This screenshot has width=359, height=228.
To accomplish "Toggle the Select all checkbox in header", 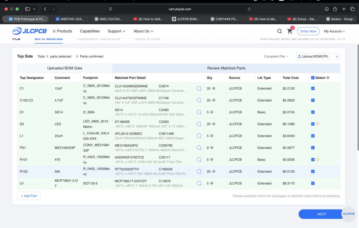I will click(313, 78).
